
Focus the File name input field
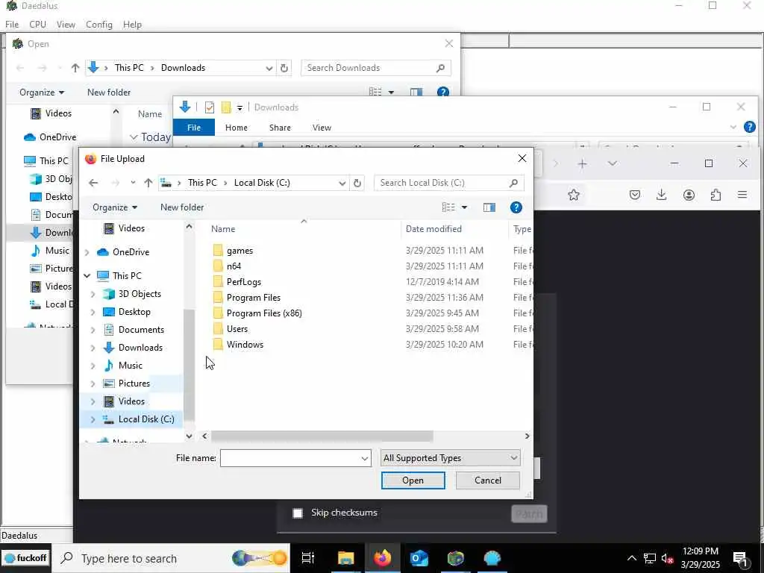295,459
